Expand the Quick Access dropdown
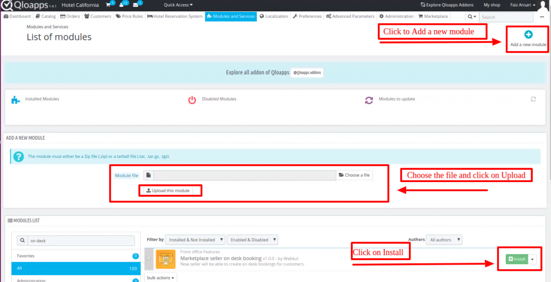This screenshot has height=282, width=551. 178,5
